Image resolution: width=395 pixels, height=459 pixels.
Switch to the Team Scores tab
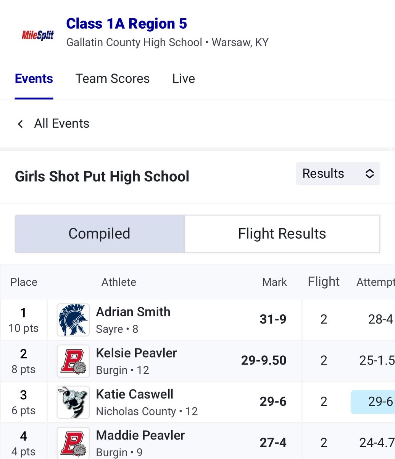point(113,78)
